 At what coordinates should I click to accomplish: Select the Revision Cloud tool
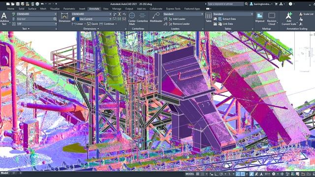coord(272,19)
